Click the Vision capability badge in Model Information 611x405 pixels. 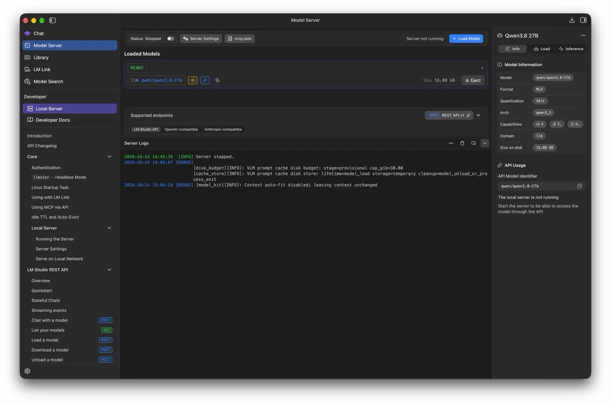[539, 124]
